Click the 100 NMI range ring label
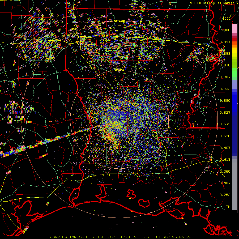 [x=119, y=21]
